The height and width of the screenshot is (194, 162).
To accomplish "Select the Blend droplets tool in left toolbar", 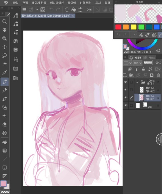I will tap(5, 133).
